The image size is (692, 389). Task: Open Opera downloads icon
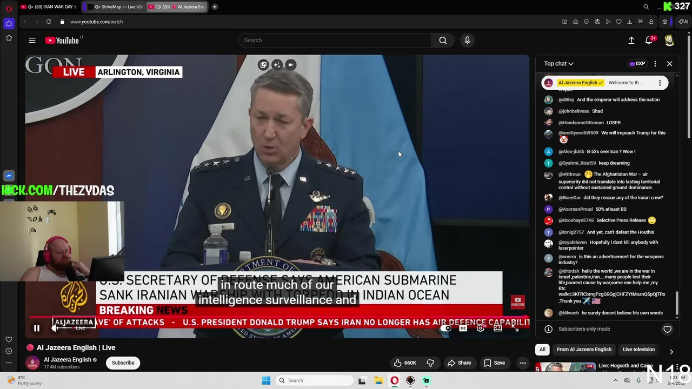[x=629, y=22]
